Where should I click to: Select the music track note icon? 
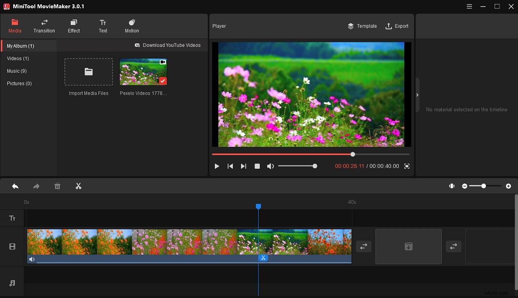[12, 282]
